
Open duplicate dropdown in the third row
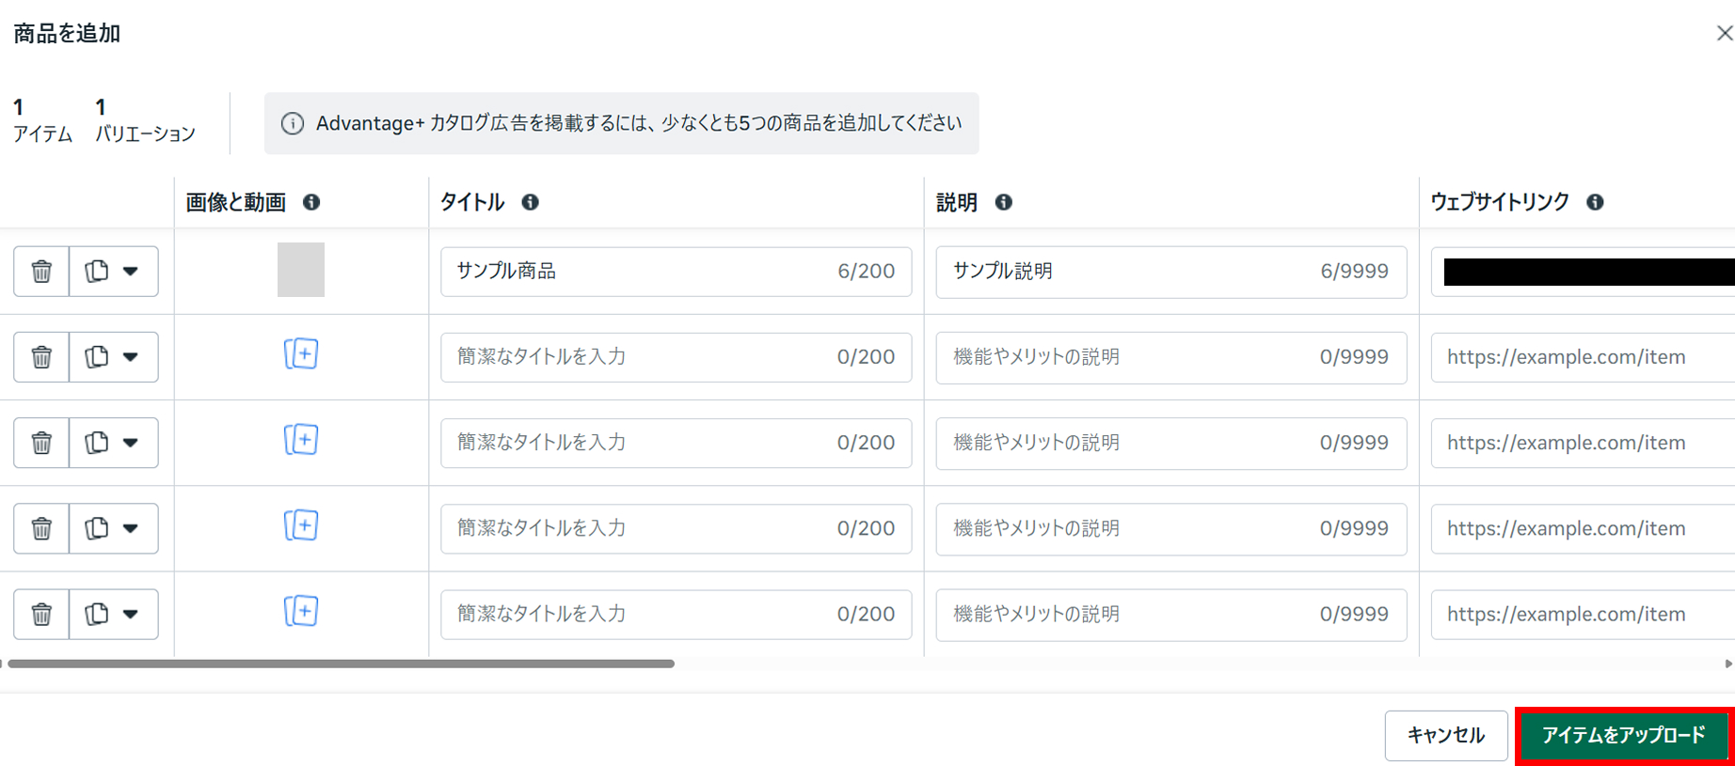pyautogui.click(x=131, y=443)
